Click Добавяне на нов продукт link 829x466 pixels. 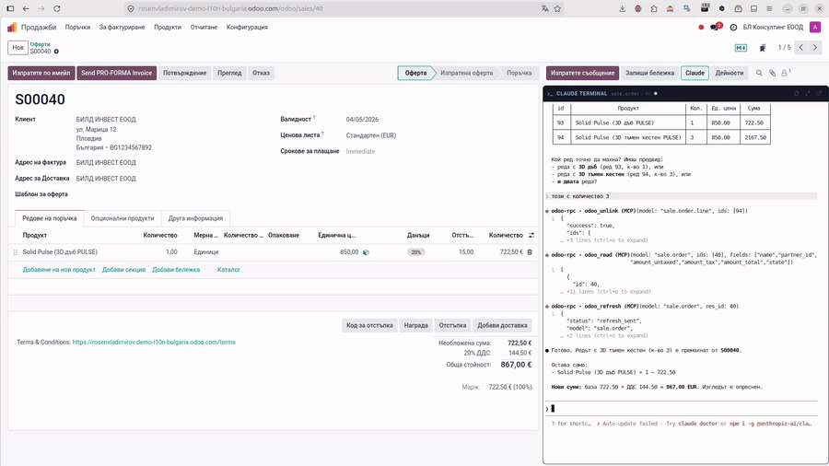point(59,270)
